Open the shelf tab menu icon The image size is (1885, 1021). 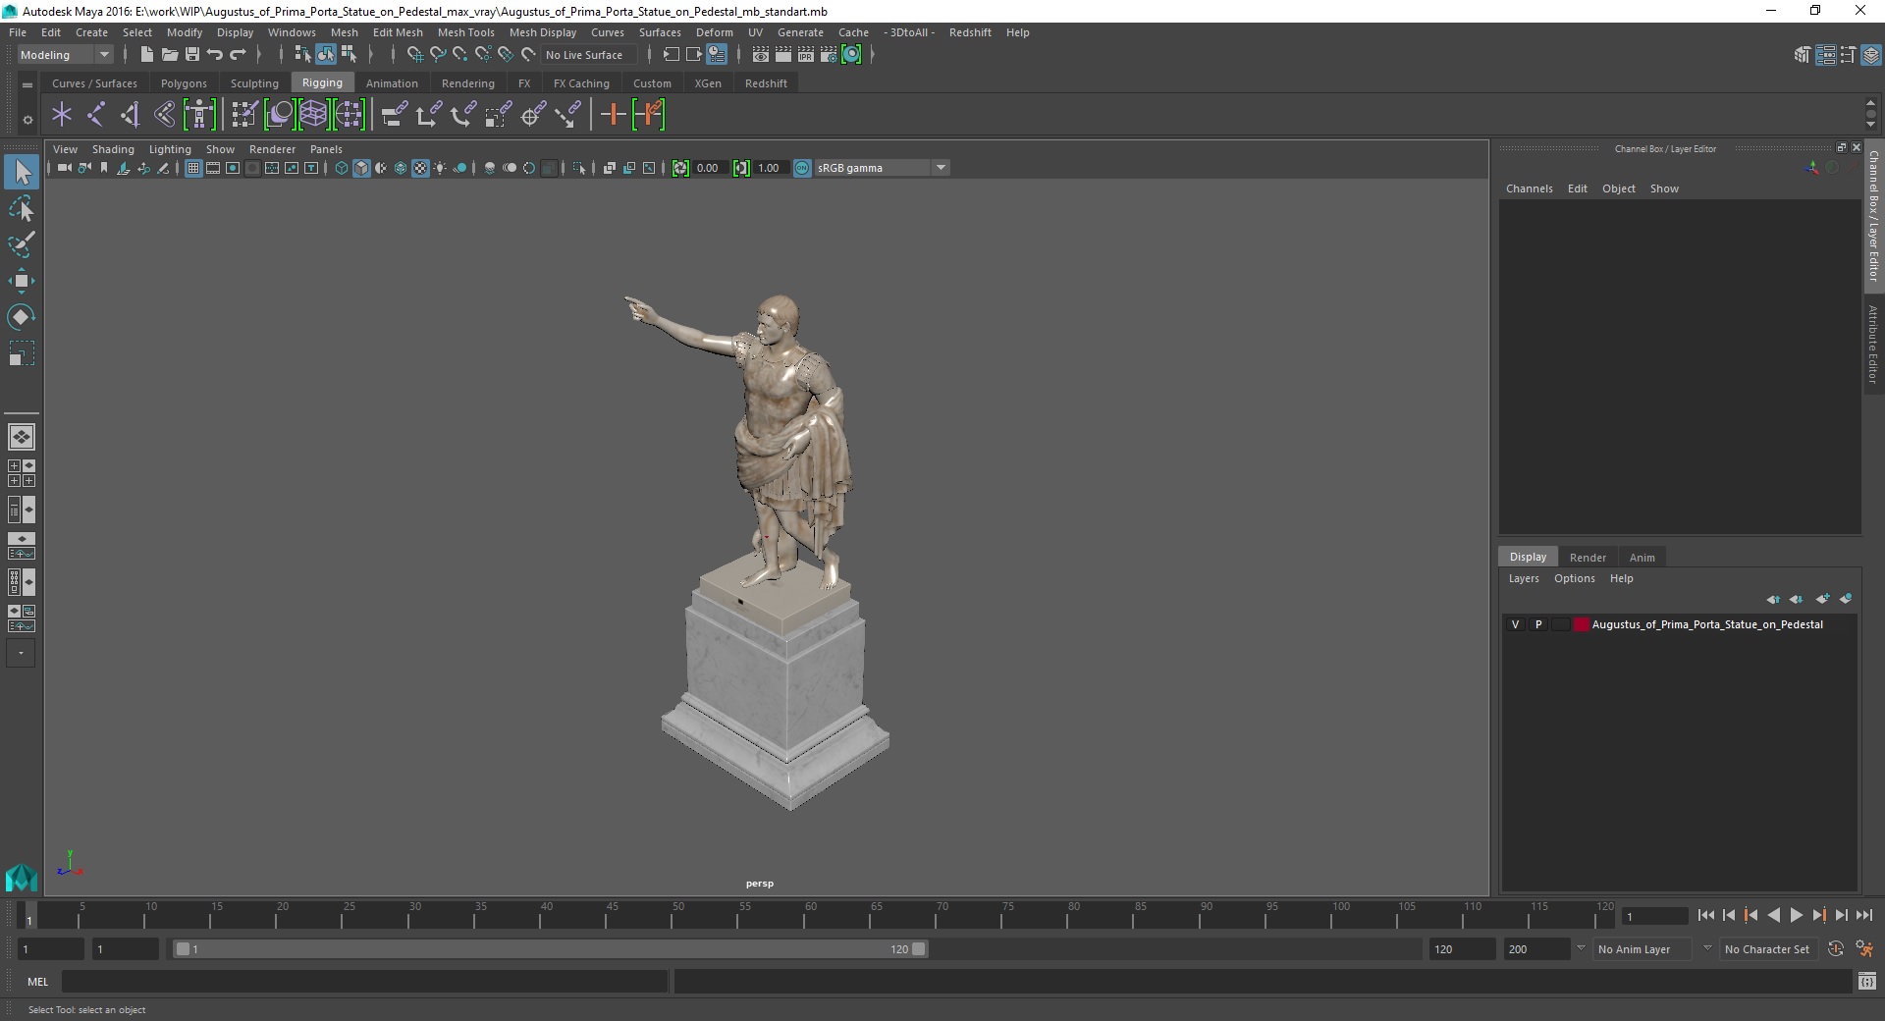tap(27, 84)
